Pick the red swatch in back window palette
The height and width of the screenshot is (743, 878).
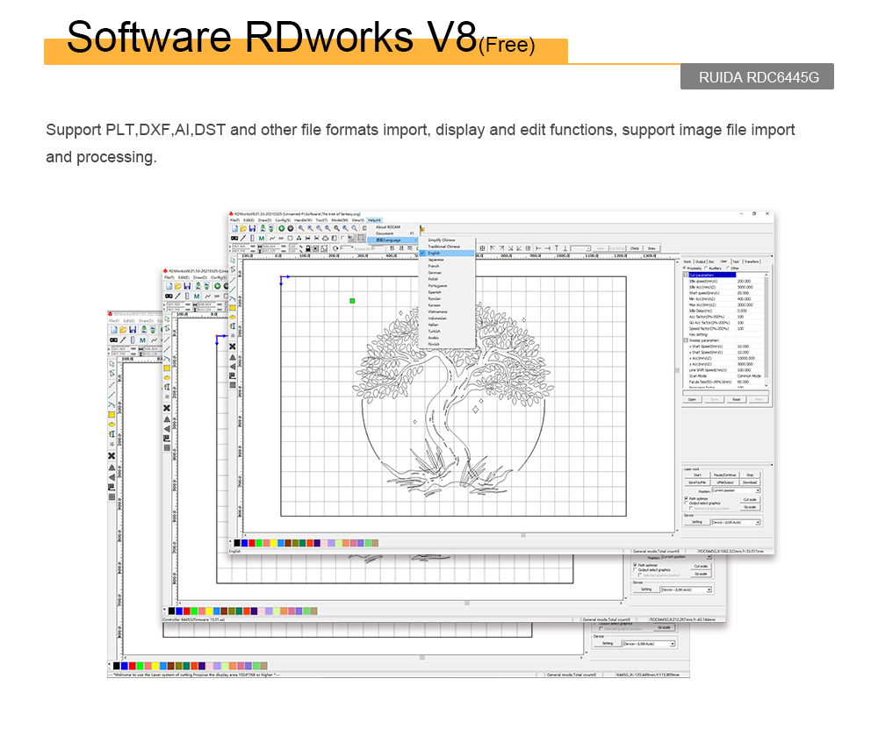(133, 666)
